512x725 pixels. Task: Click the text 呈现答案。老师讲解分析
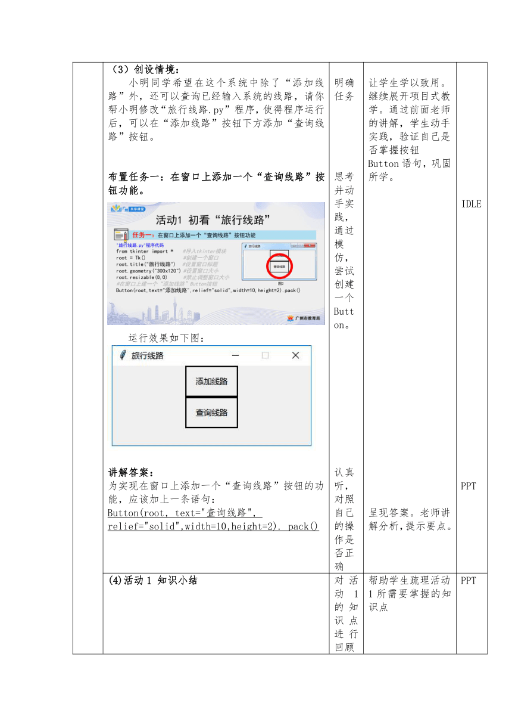coord(410,519)
